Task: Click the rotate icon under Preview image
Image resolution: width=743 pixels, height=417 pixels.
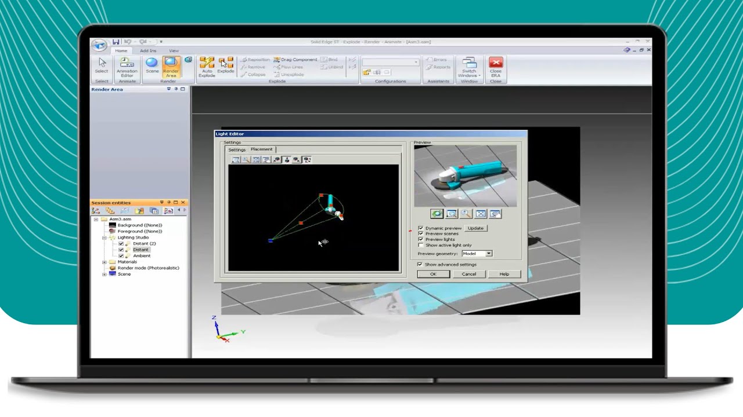Action: (x=437, y=214)
